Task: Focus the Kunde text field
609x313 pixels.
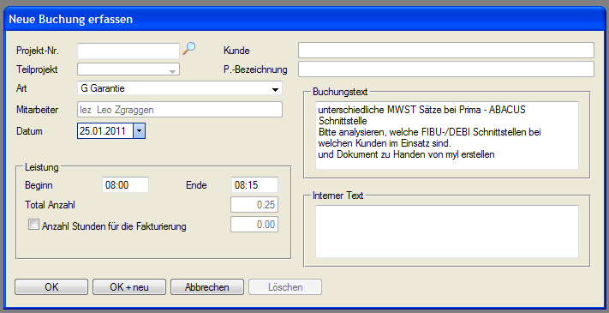Action: coord(446,51)
